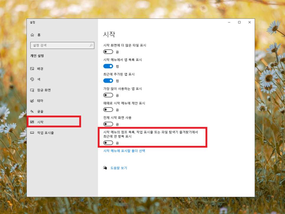Click the 개인 설정 section header

pyautogui.click(x=37, y=56)
